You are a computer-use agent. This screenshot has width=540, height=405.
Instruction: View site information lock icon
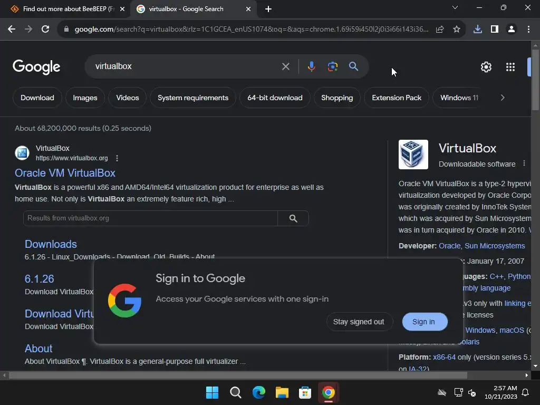click(66, 30)
